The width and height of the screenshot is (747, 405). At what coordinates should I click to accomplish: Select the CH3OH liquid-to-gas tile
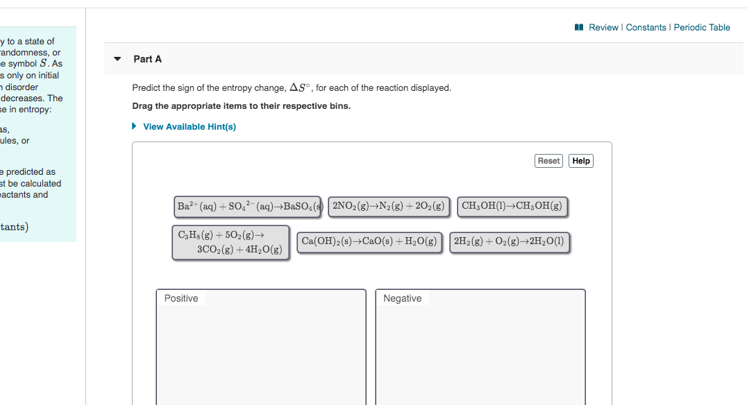[512, 207]
